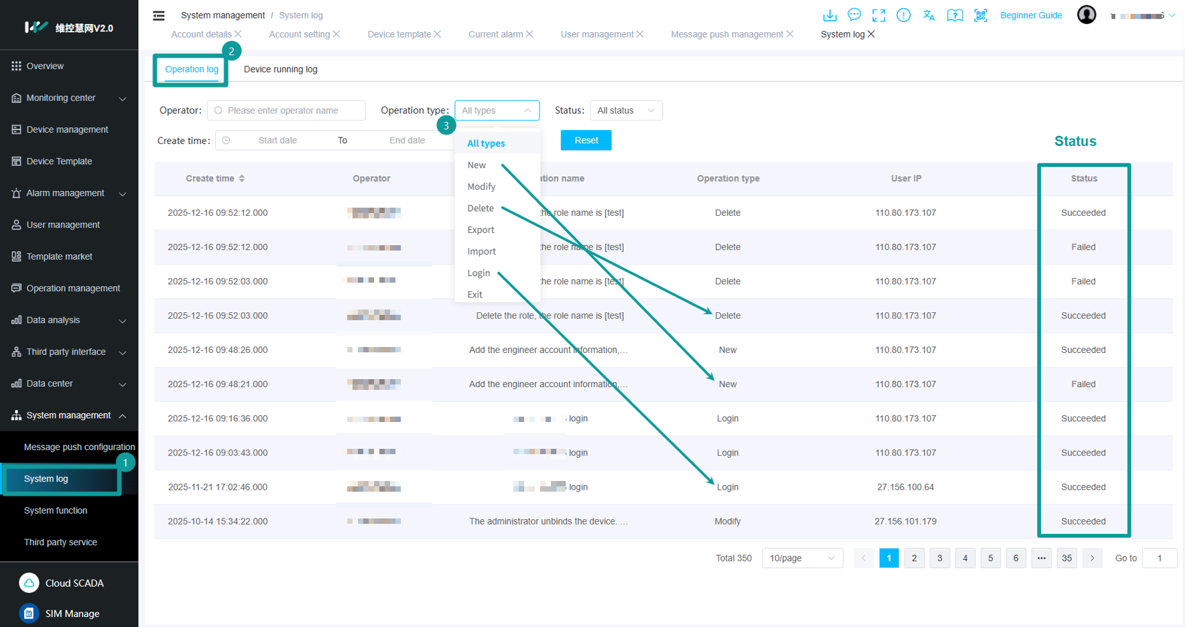The height and width of the screenshot is (627, 1185).
Task: Go to page 2 of results
Action: (914, 558)
